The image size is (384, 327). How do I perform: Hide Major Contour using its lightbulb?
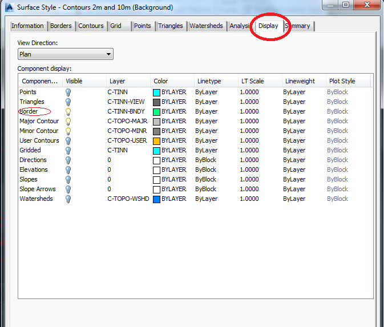68,121
